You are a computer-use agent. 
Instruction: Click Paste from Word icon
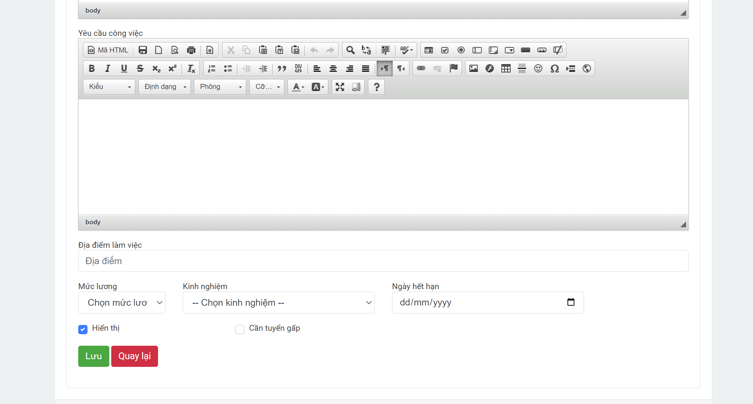click(x=295, y=50)
